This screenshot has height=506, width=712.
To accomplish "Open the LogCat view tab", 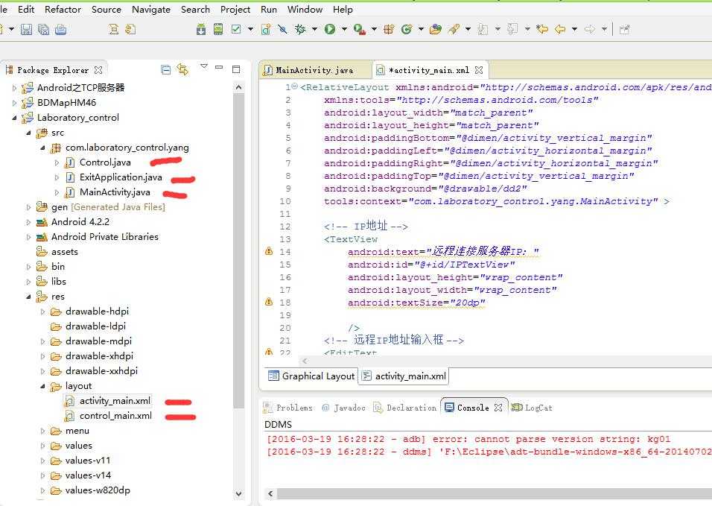I will tap(533, 408).
